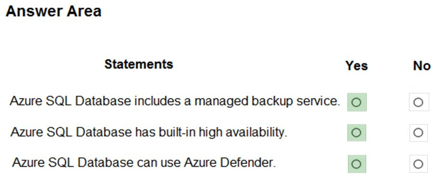Select No for managed backup service statement
Image resolution: width=435 pixels, height=177 pixels.
[x=418, y=102]
